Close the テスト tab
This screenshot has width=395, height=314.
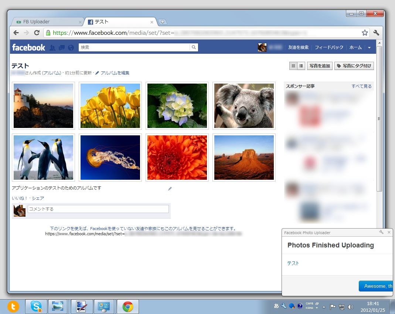pos(151,22)
